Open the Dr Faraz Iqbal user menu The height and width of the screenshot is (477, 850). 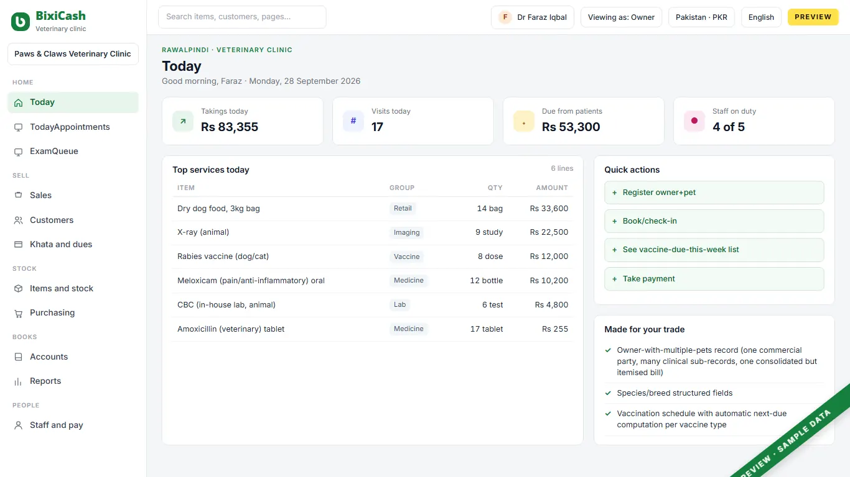point(533,17)
